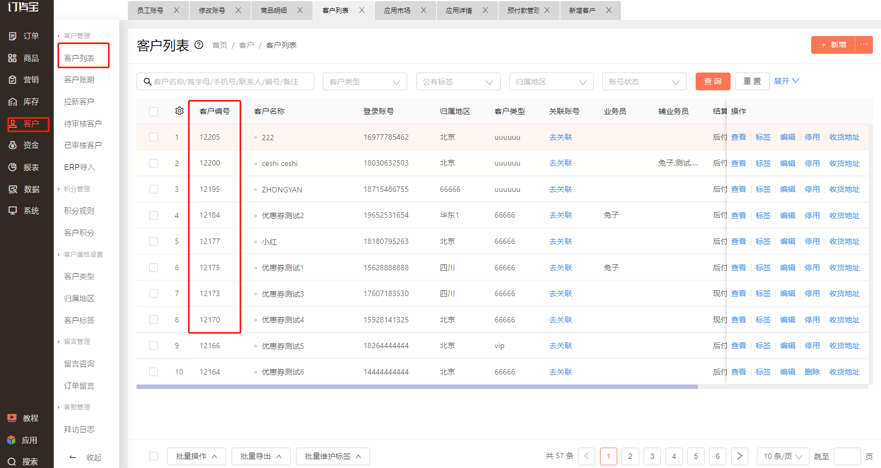The height and width of the screenshot is (468, 881).
Task: Expand more filters with 展开
Action: pyautogui.click(x=786, y=81)
